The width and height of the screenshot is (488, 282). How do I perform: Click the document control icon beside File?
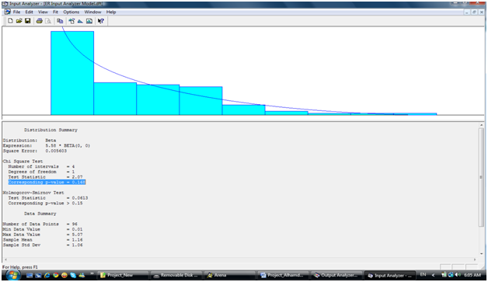pos(7,12)
